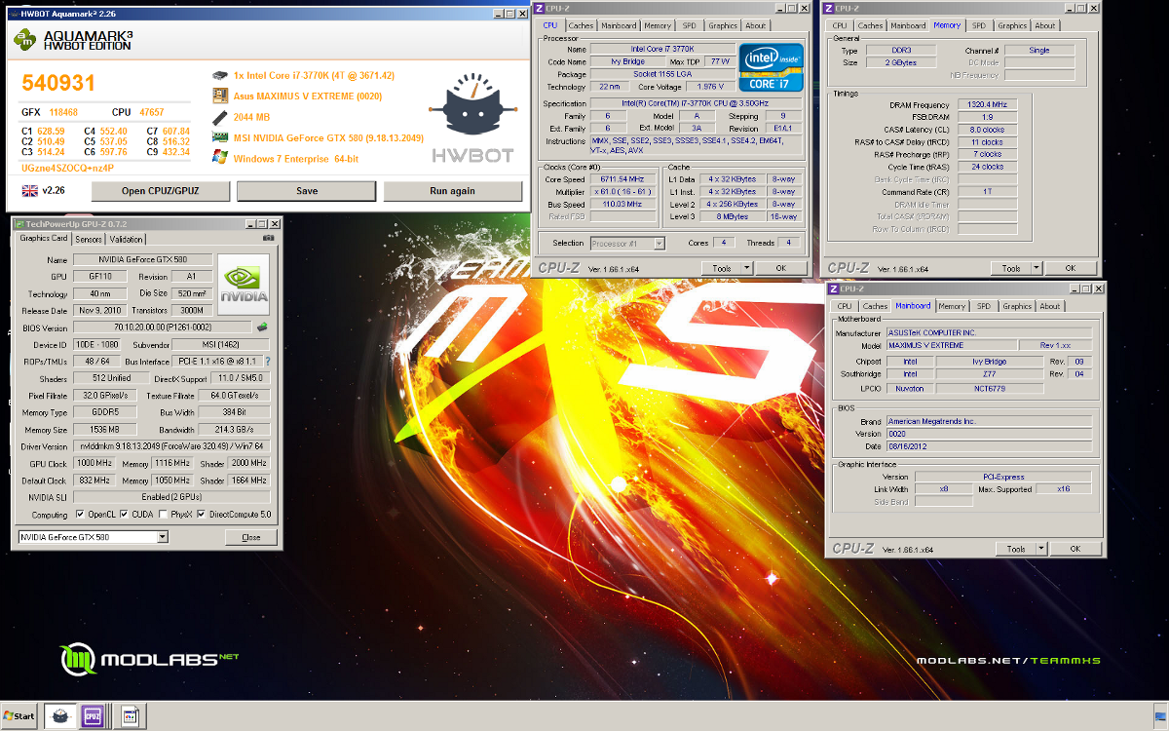Click the MAXIMUS V EXTREME model field in CPU-Z

[x=951, y=345]
